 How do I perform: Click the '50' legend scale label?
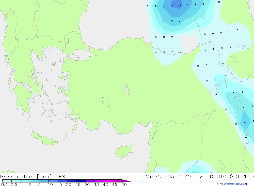124,184
